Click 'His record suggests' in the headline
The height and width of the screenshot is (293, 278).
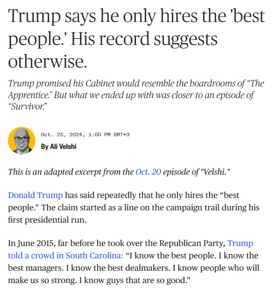tap(144, 39)
